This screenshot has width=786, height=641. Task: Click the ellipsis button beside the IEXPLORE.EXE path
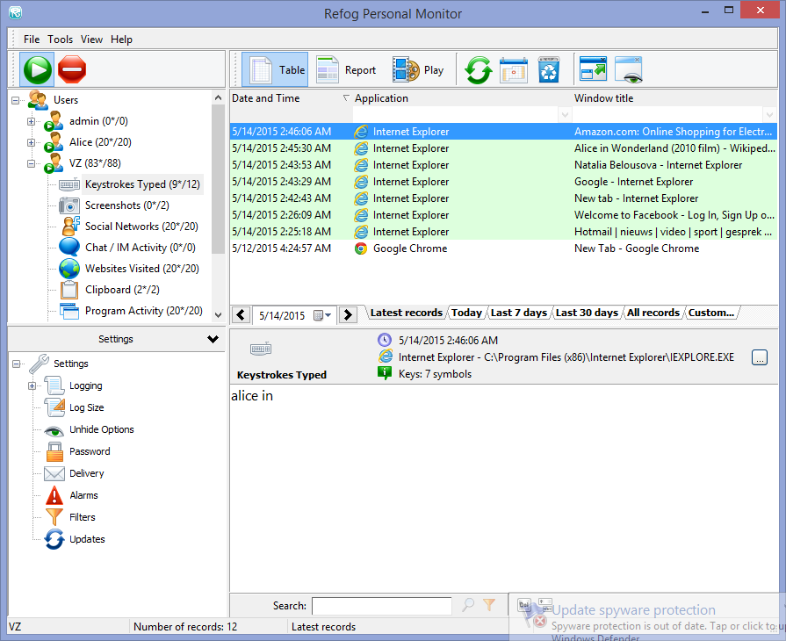click(760, 358)
